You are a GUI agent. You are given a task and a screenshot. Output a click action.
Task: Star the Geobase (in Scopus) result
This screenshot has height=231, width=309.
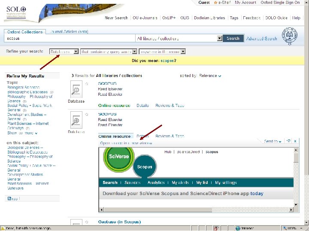87,222
